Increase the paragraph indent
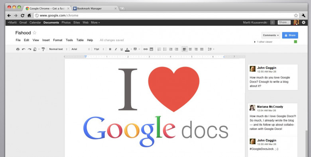The image size is (311, 157). 176,49
